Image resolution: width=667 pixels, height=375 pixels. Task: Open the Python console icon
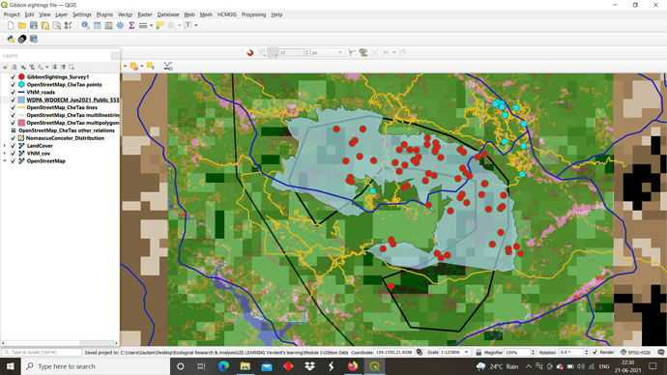(11, 39)
